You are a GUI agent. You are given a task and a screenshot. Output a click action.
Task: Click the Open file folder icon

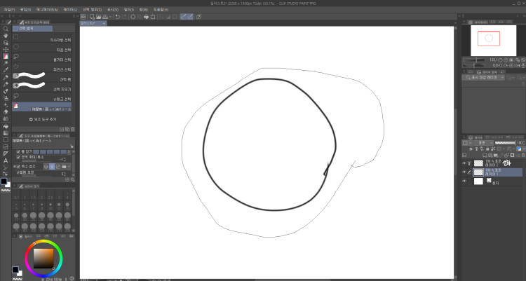click(x=99, y=16)
